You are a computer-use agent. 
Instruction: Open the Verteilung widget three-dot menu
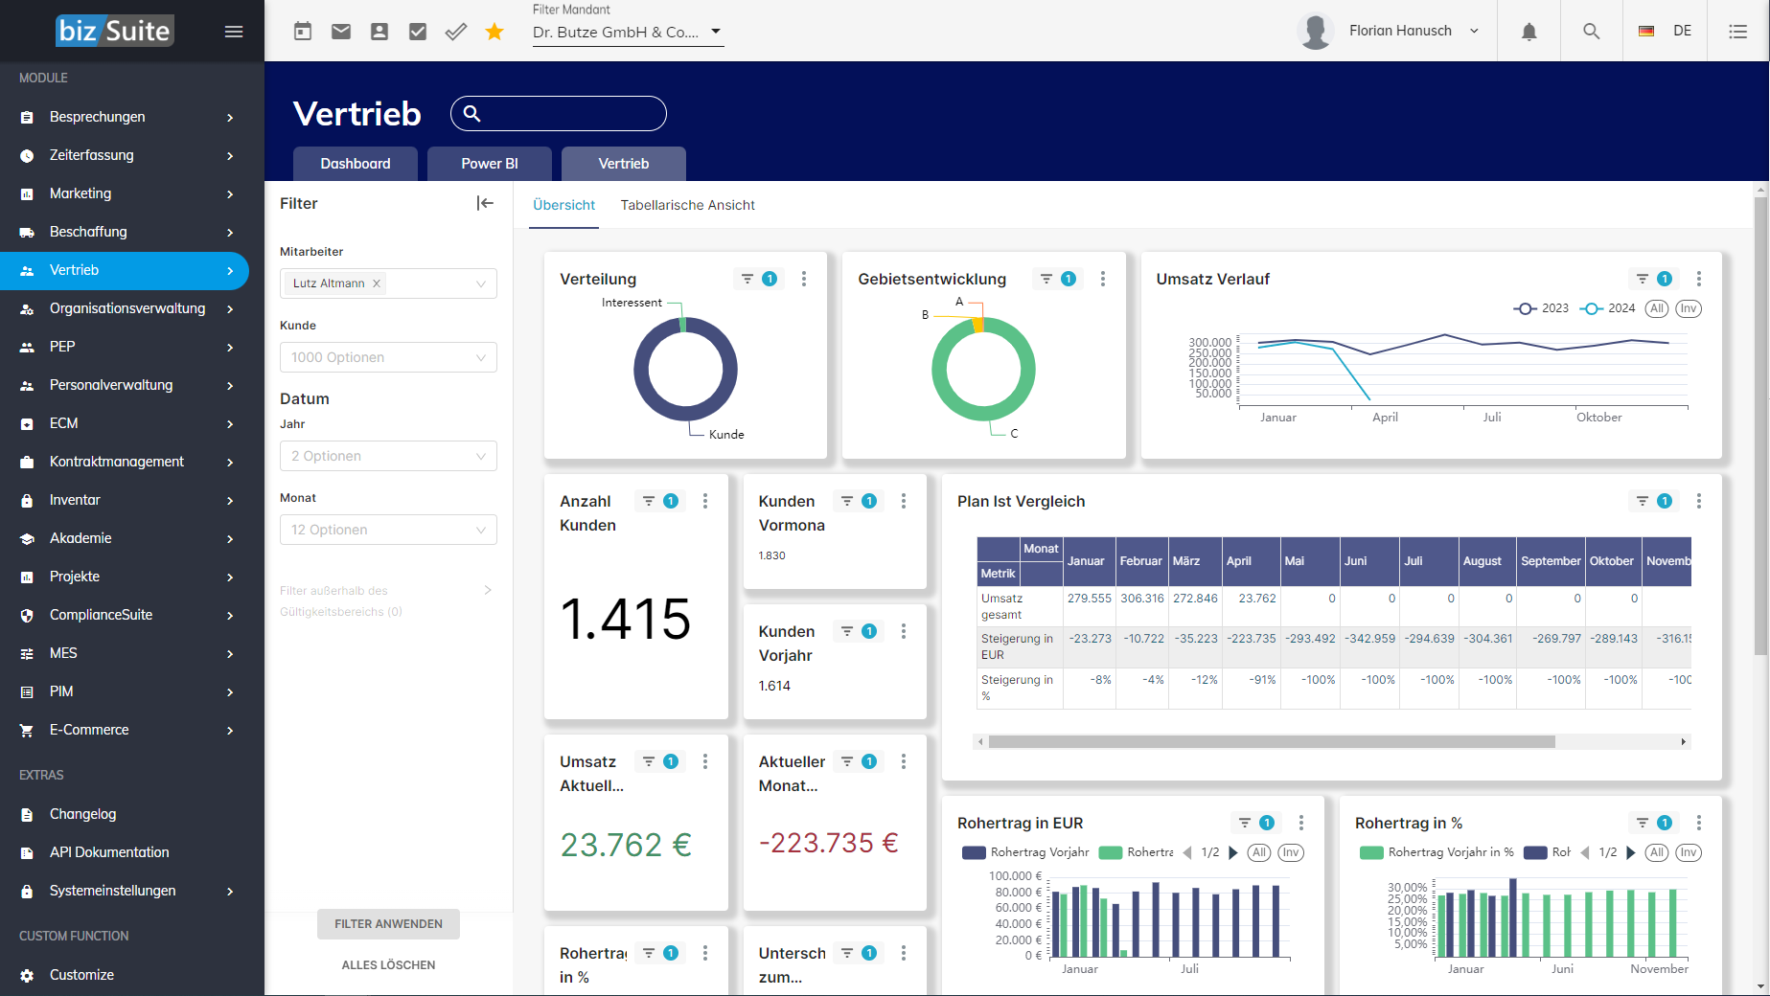(803, 279)
